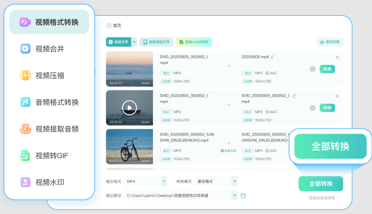Open the 输出格式 MP4 dropdown
The image size is (372, 214).
click(145, 181)
